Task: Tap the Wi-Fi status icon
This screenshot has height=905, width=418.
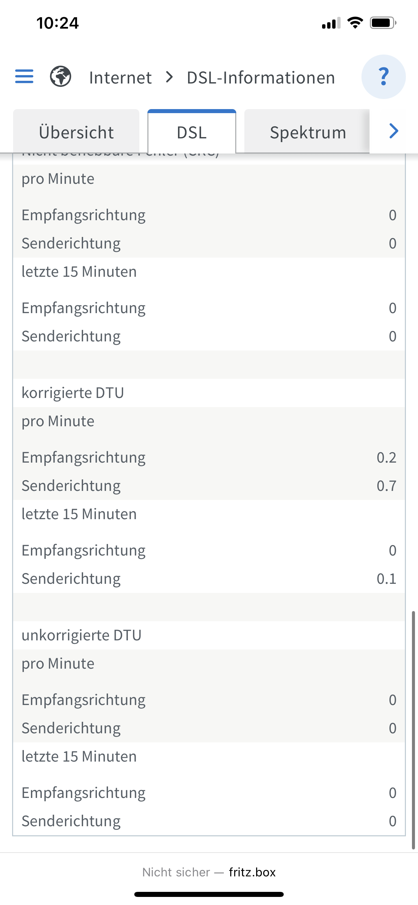Action: [x=355, y=23]
